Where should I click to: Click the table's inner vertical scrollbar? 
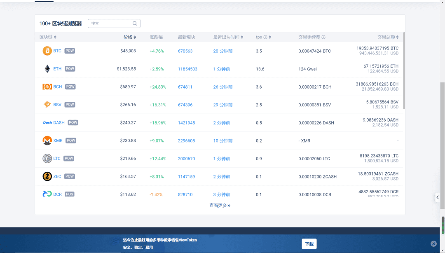(404, 70)
